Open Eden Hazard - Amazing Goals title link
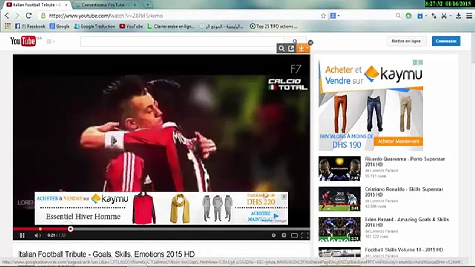475x267 pixels. click(407, 222)
